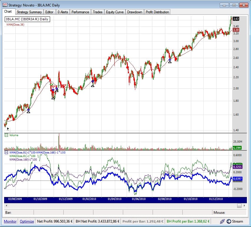Click the trade entry marker near 01/02/2010
This screenshot has width=251, height=227.
[x=93, y=84]
